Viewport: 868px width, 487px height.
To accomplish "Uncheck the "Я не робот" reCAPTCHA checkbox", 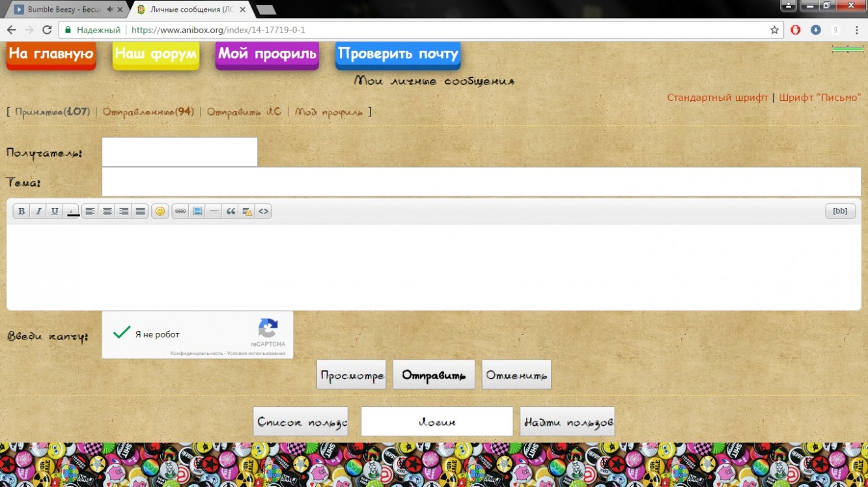I will click(x=122, y=333).
